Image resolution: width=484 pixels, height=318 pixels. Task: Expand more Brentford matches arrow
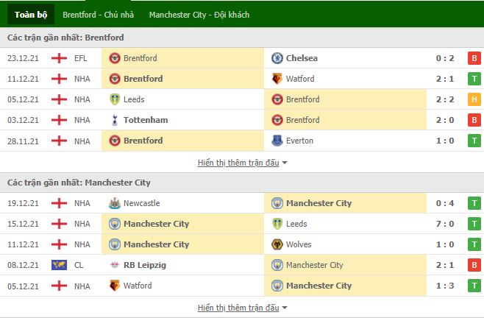285,163
